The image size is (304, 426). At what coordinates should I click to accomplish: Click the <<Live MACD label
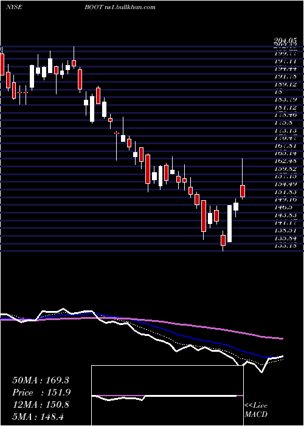click(256, 410)
